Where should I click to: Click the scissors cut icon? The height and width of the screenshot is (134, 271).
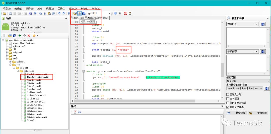coord(45,13)
